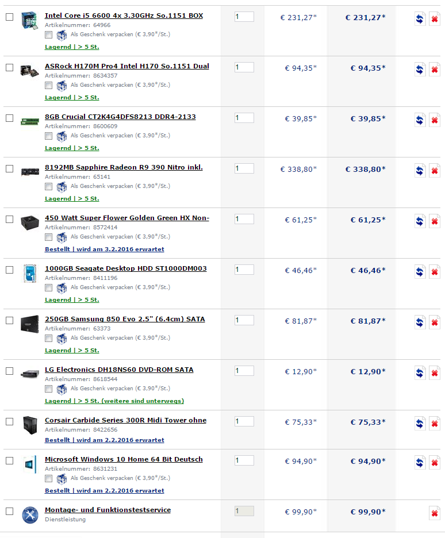445x538 pixels.
Task: Select the Intel Core i5 6600 row checkbox
Action: point(10,17)
